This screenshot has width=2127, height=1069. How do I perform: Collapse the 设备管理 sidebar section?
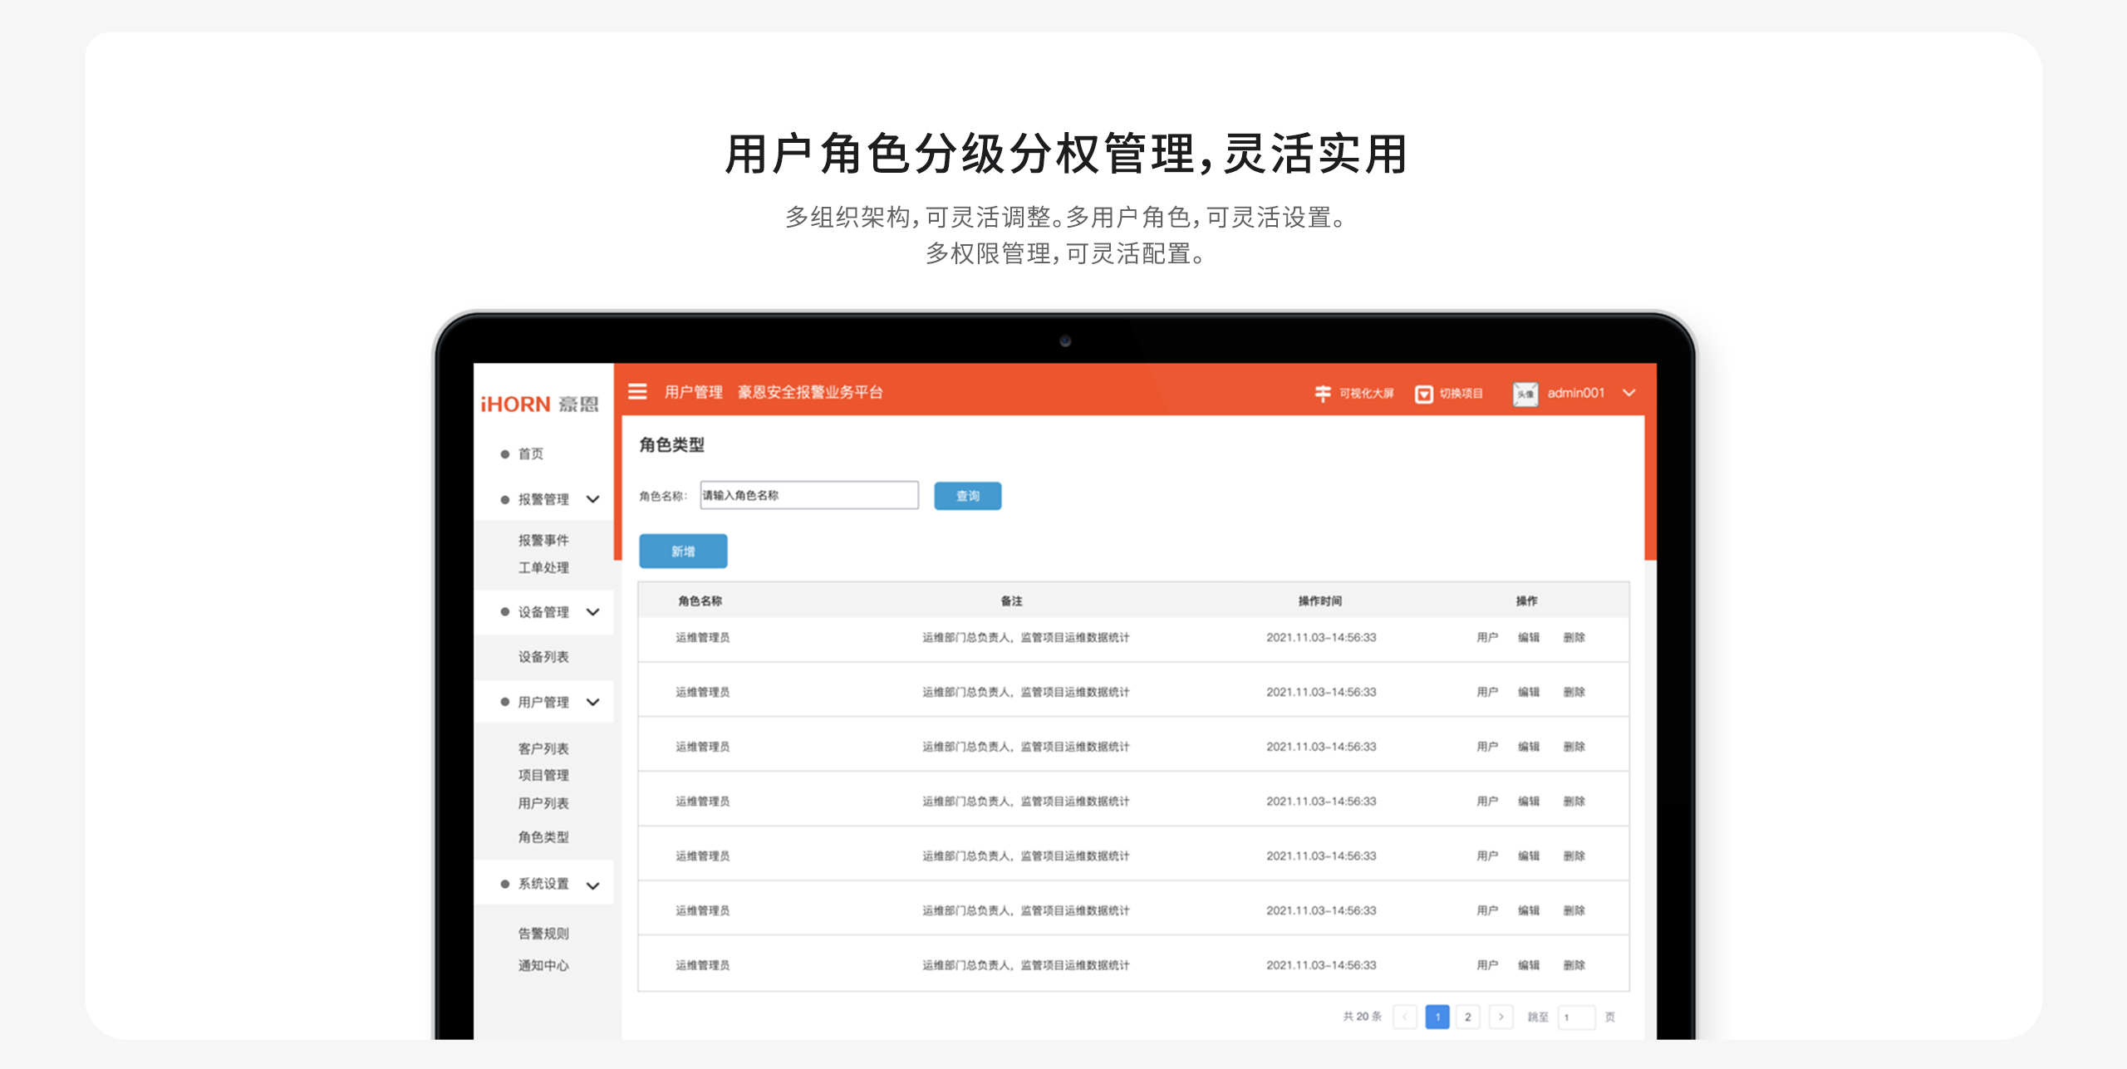[592, 612]
